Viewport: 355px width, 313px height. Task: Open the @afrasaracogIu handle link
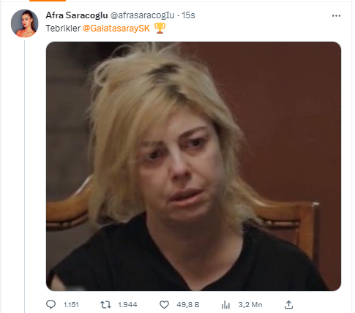[x=142, y=15]
